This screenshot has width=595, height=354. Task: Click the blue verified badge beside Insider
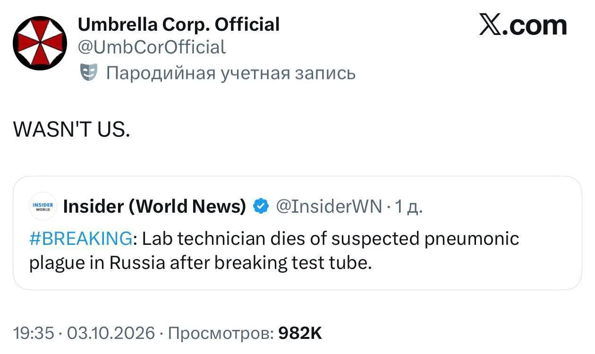[261, 206]
